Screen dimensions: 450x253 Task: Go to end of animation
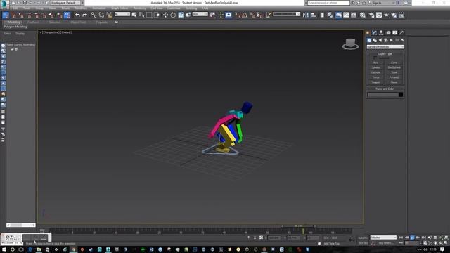click(423, 238)
